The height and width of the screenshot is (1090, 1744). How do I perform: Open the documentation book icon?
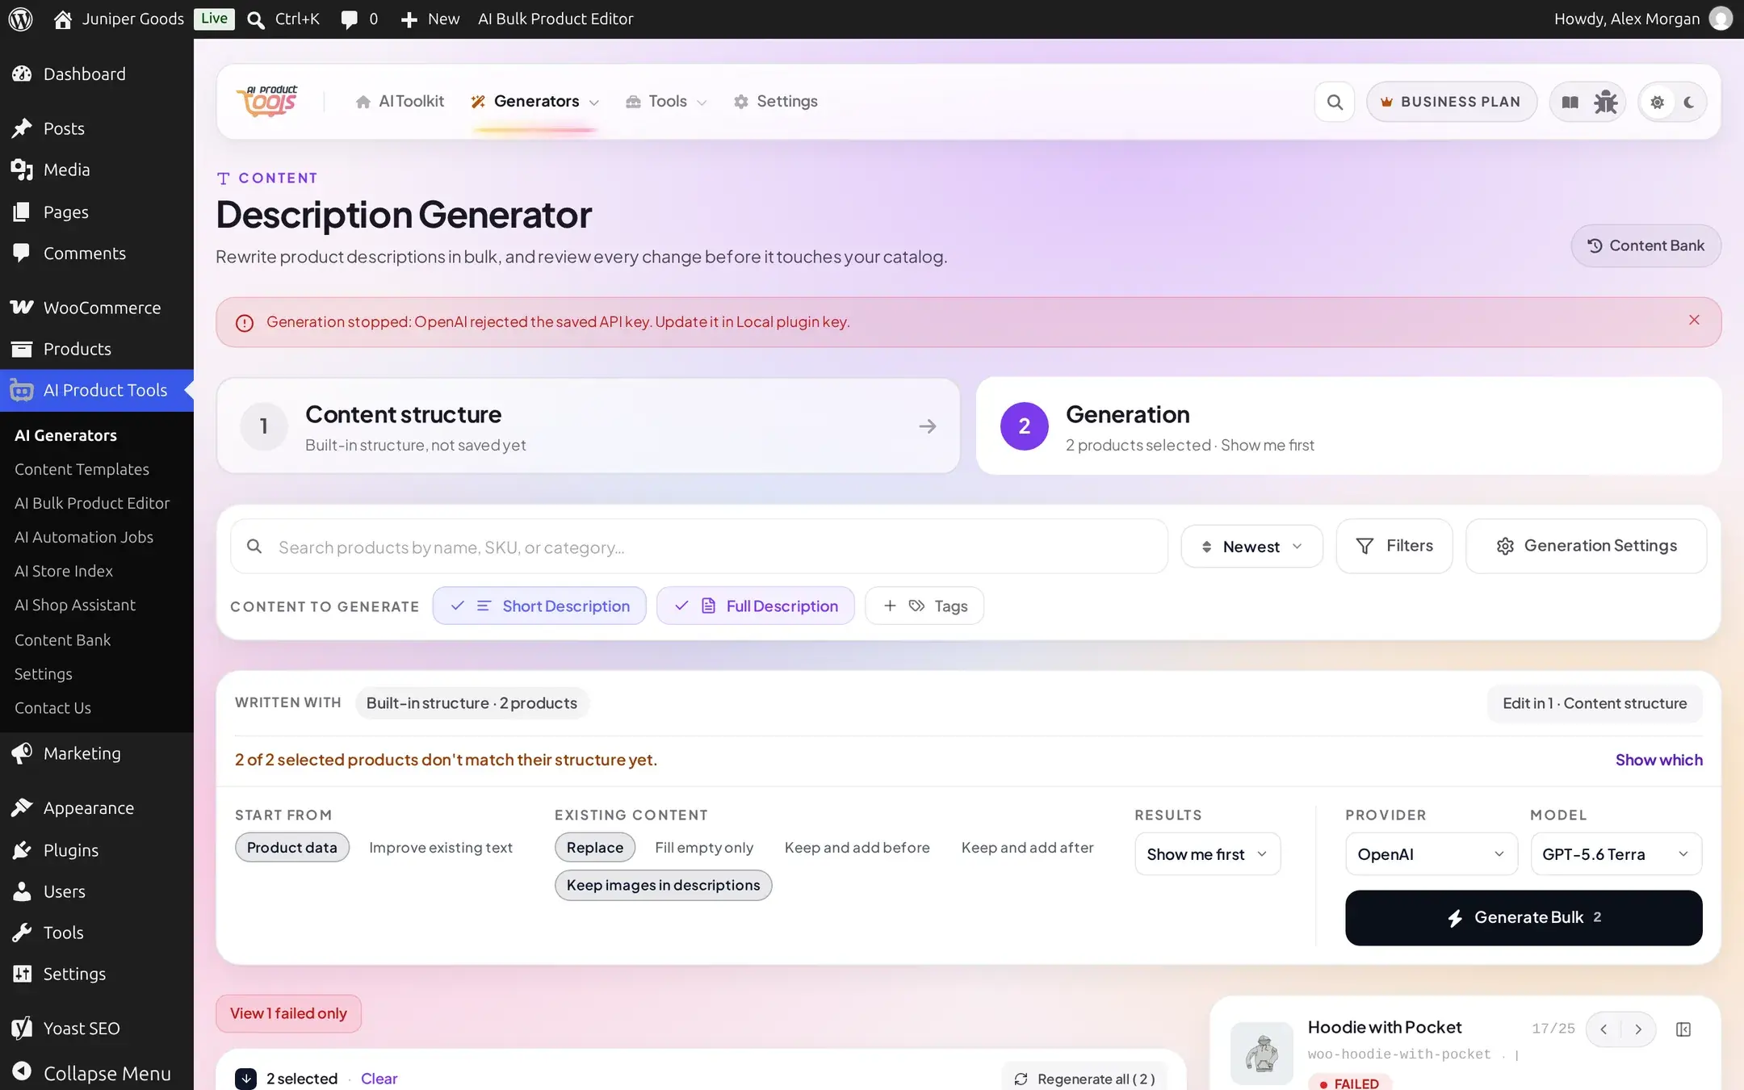(1570, 102)
